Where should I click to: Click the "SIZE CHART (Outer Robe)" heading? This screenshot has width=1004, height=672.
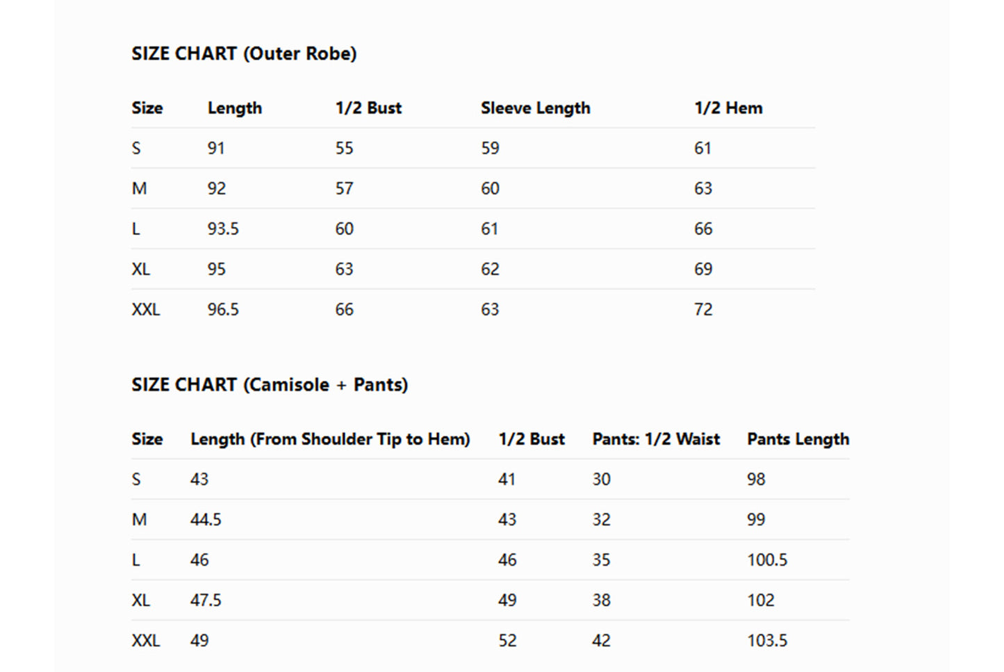[244, 54]
